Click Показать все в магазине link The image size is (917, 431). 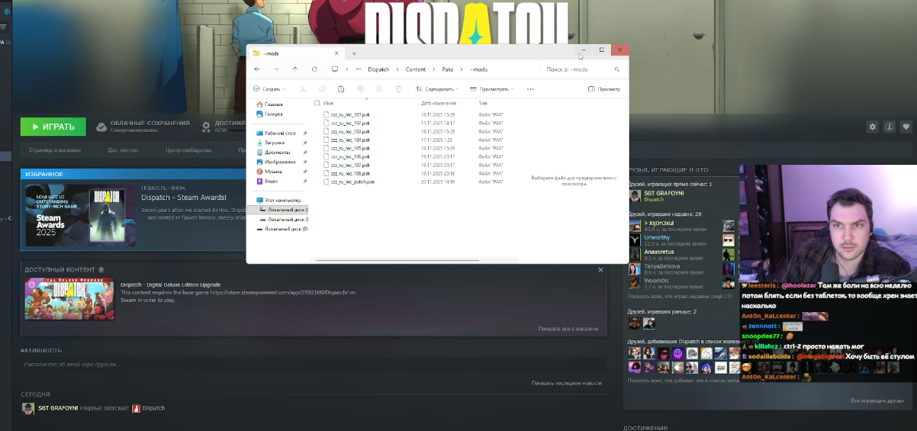(x=568, y=329)
